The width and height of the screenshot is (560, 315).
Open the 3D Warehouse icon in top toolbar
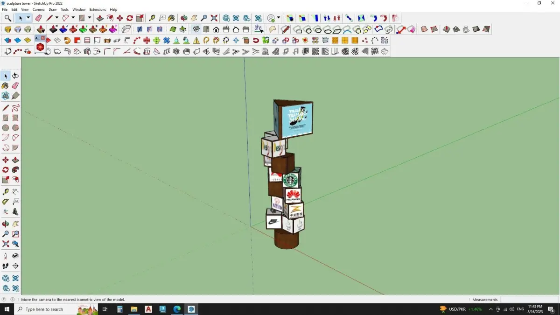[226, 18]
